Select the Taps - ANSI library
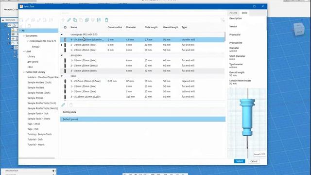The height and width of the screenshot is (175, 311). [34, 124]
